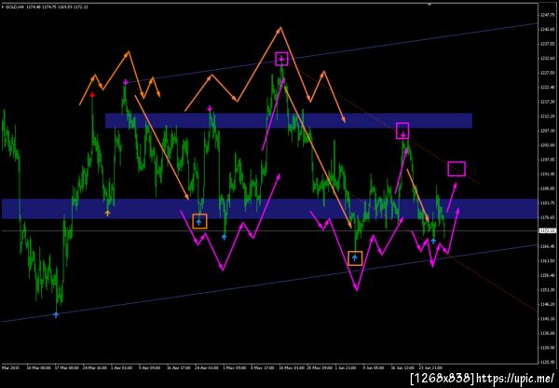Select the horizontal current-price line
559x388 pixels.
coord(270,231)
